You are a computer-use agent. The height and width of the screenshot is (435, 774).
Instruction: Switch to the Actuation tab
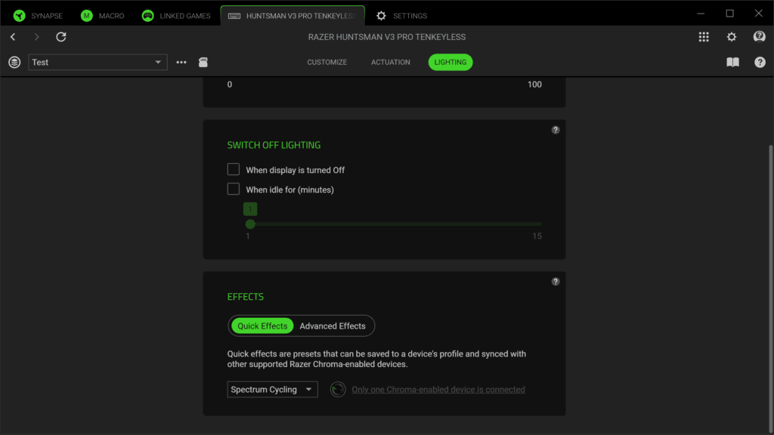pyautogui.click(x=391, y=62)
